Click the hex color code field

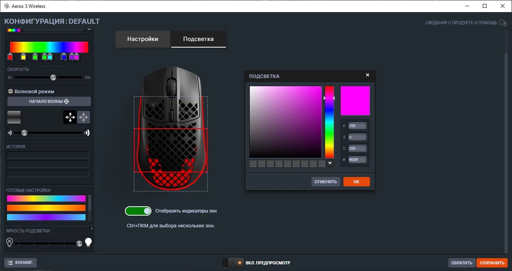point(357,159)
